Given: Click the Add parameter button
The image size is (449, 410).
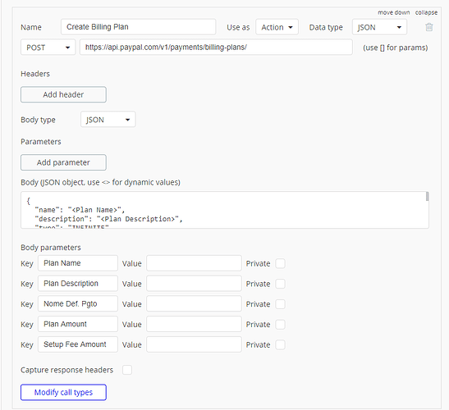Looking at the screenshot, I should click(x=63, y=162).
